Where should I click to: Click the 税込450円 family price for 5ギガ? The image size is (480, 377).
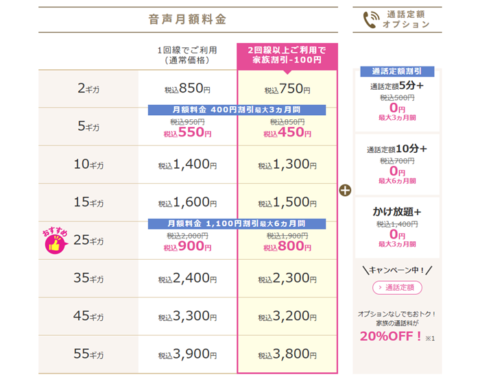(287, 132)
